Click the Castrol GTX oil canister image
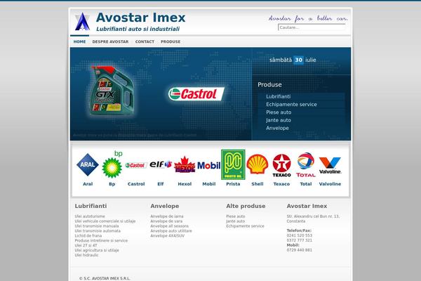Viewport: 421px width, 281px height. (x=112, y=91)
